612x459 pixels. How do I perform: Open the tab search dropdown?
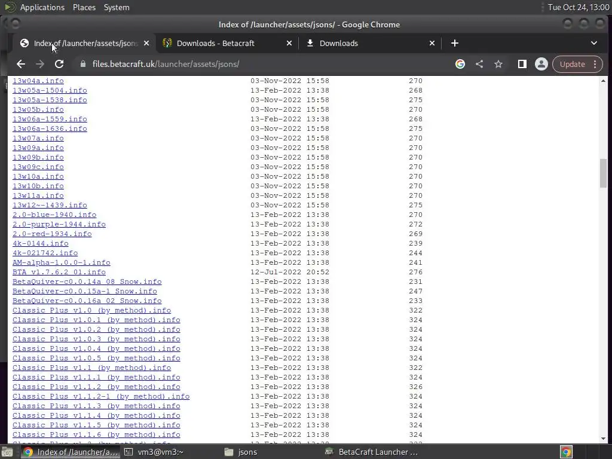tap(594, 43)
